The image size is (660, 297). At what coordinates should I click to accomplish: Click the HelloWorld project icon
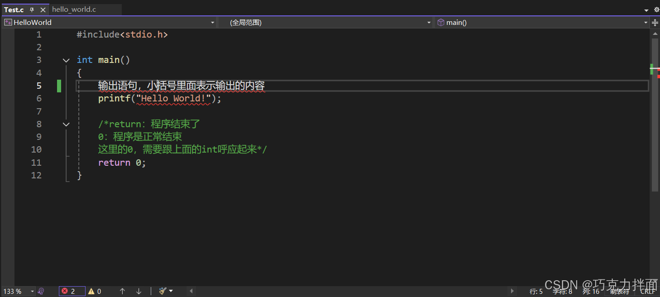(8, 22)
